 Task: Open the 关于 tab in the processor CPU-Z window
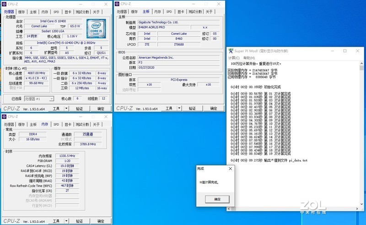coord(96,12)
